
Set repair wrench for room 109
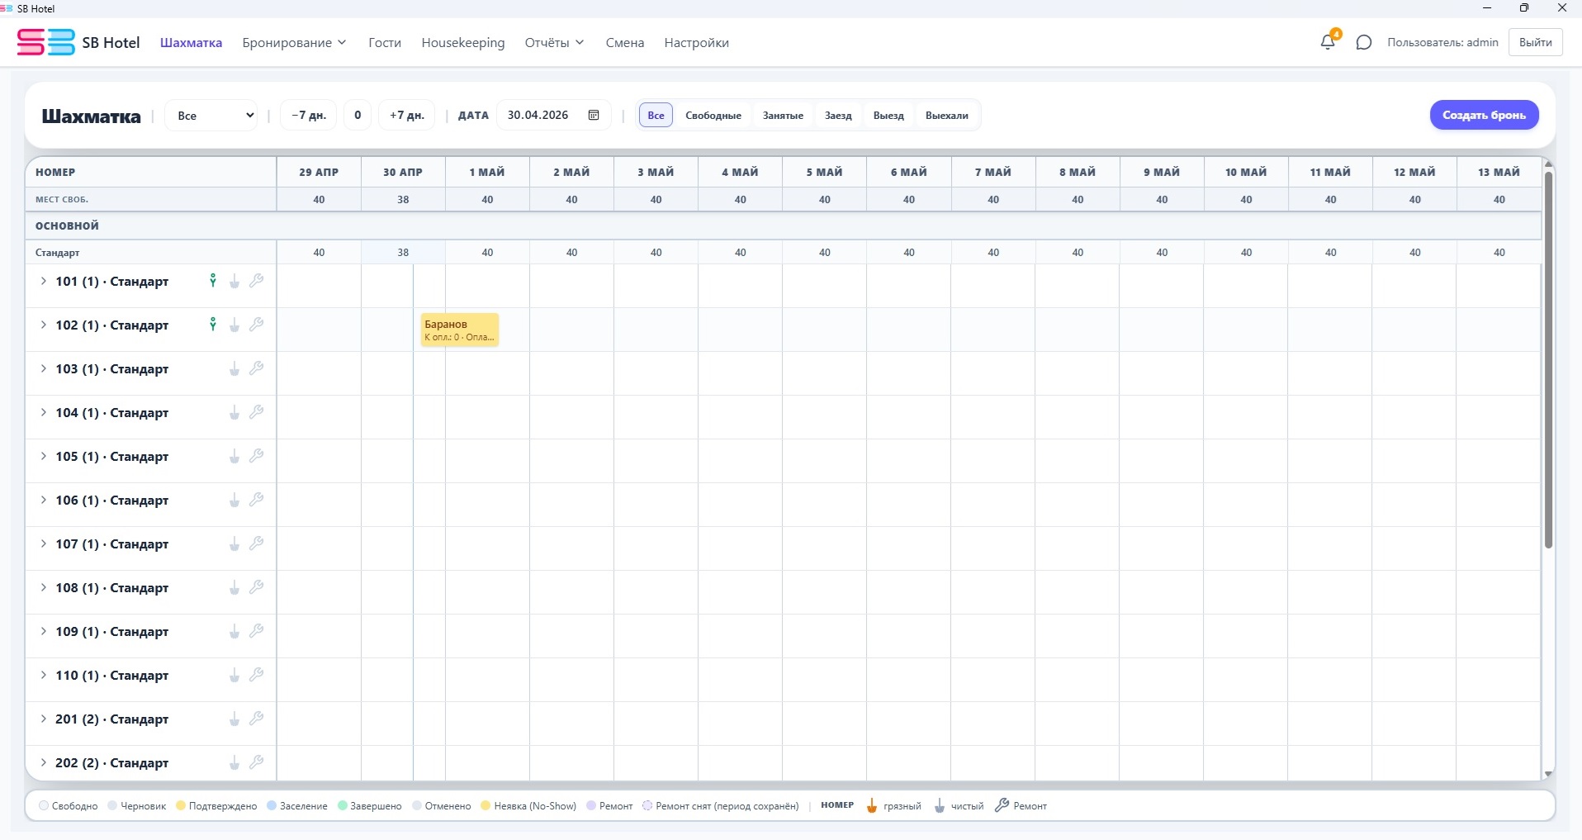257,631
